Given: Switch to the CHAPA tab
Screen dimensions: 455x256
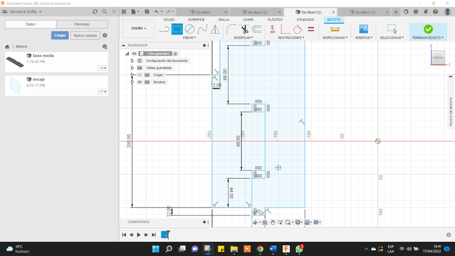Looking at the screenshot, I should click(x=248, y=20).
